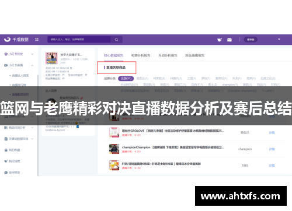This screenshot has width=292, height=211.
Task: Filter brands by 花西子(1)
Action: tap(197, 85)
